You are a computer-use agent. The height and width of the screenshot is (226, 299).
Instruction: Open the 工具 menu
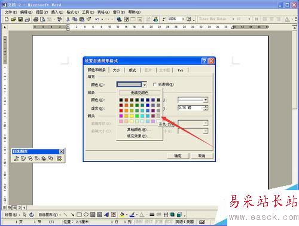[88, 12]
